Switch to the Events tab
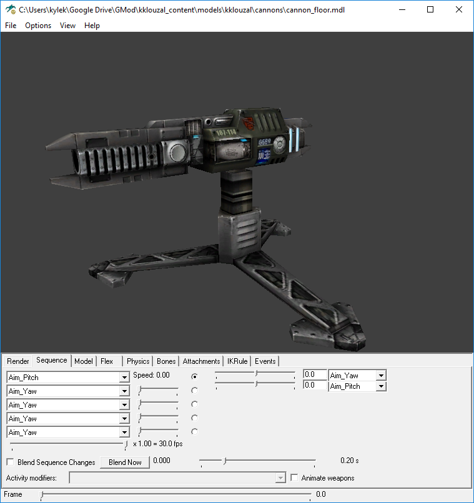The width and height of the screenshot is (474, 503). click(265, 361)
